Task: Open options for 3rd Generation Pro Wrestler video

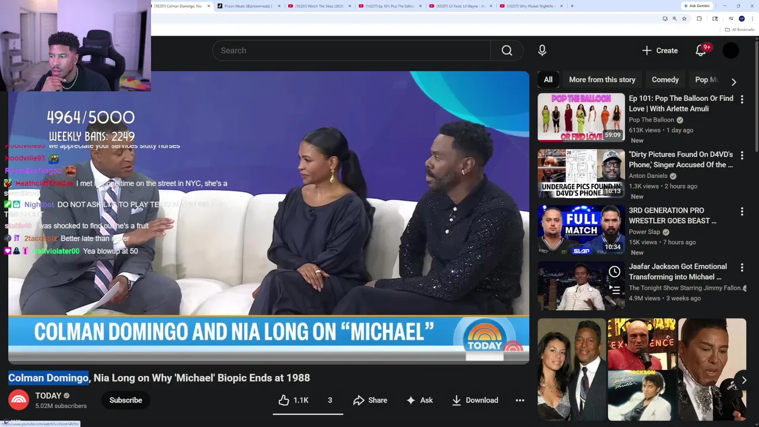Action: [742, 212]
